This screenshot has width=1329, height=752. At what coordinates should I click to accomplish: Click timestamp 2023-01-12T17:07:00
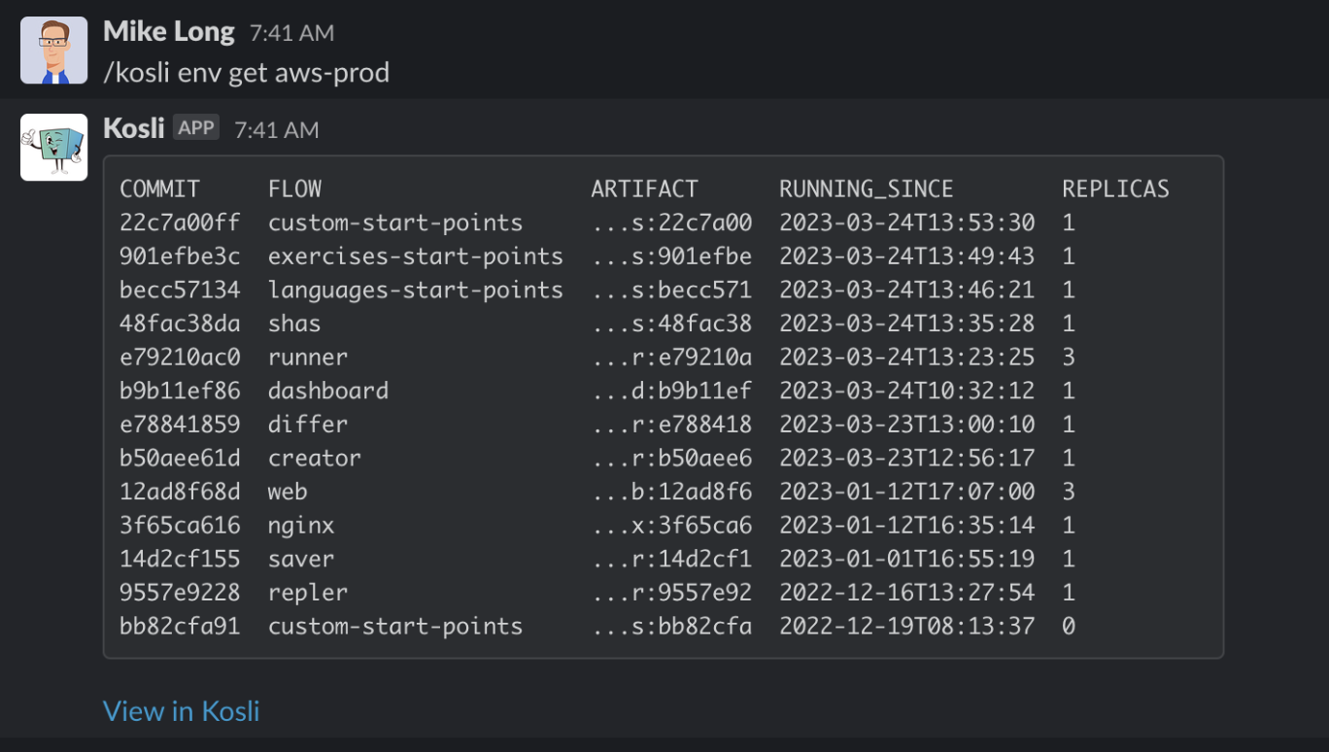(906, 492)
